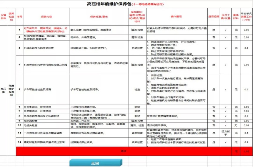Click the cell 机械联锁正确，五防性能完好。
The width and height of the screenshot is (253, 167).
99,48
